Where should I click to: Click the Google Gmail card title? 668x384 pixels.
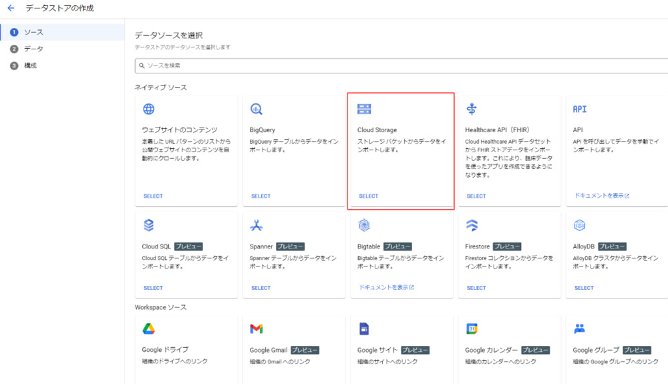pos(269,350)
